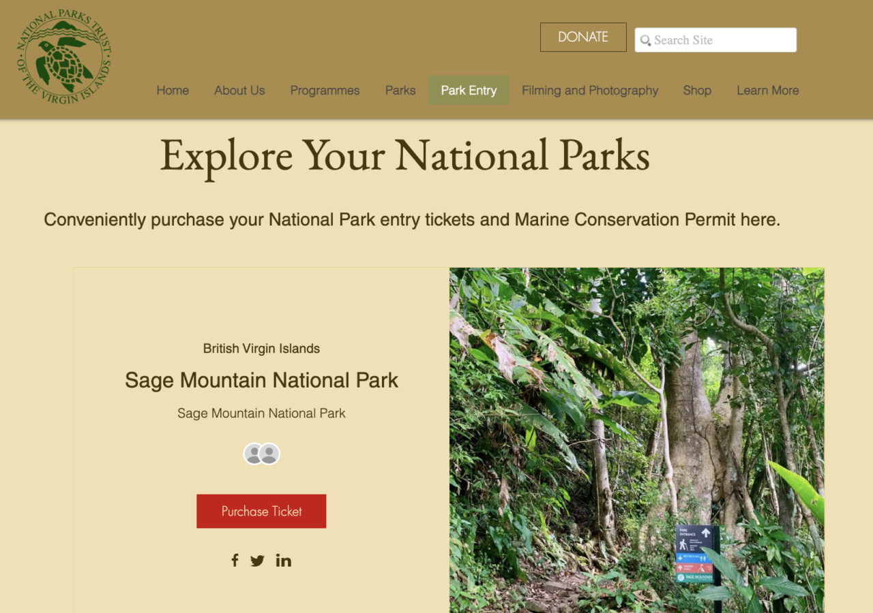Click the Sage Mountain forest trail photo
873x613 pixels.
tap(636, 440)
